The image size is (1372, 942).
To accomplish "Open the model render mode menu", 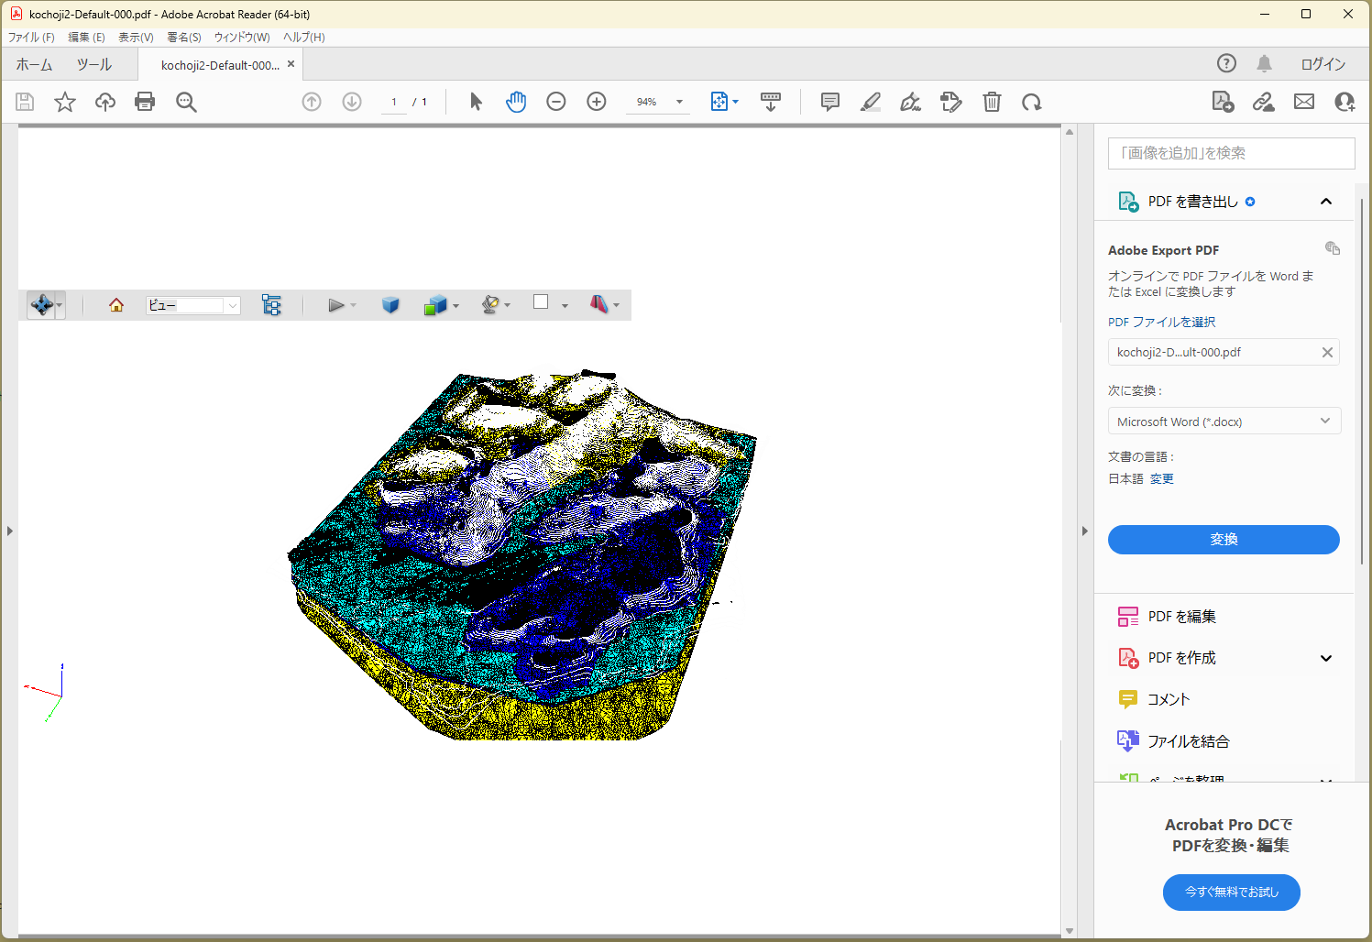I will pyautogui.click(x=441, y=305).
